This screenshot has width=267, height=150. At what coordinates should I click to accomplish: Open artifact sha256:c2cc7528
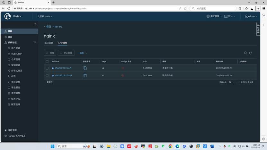pos(64,75)
